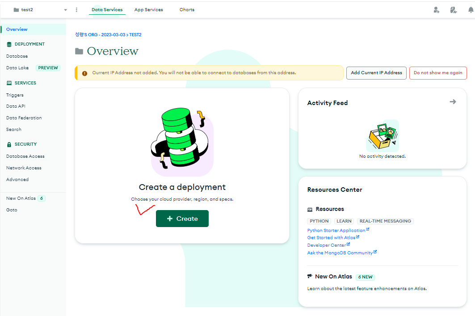Open the invite user icon in top bar
475x316 pixels.
pyautogui.click(x=436, y=10)
